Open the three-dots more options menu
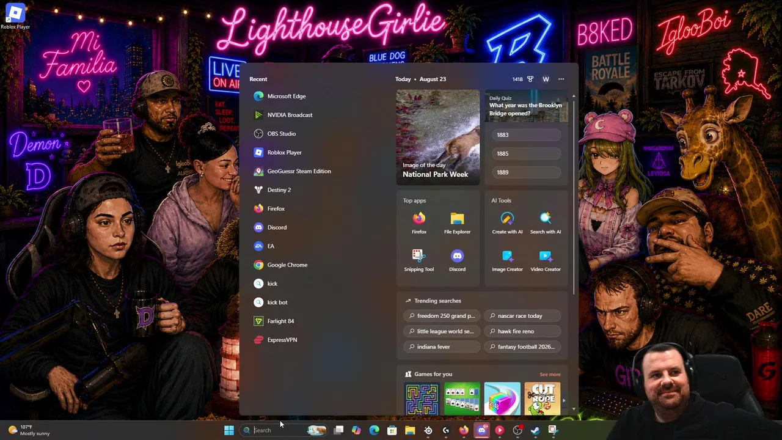This screenshot has width=782, height=440. (x=561, y=79)
